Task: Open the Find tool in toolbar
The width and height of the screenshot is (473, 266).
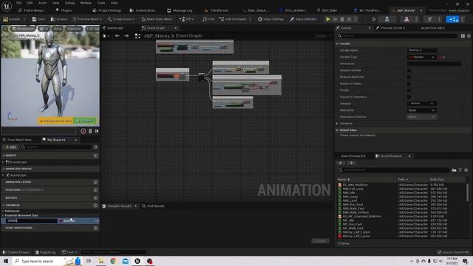Action: click(208, 19)
